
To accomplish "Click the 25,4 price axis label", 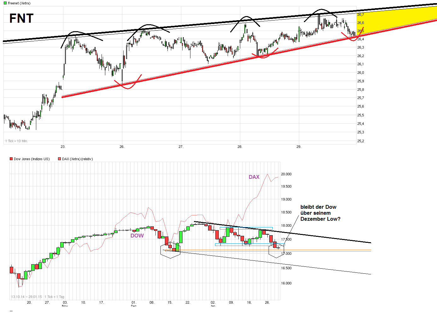I will [x=361, y=124].
